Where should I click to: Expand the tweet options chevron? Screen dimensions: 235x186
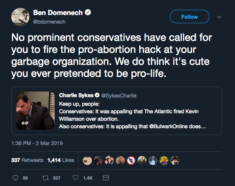[219, 17]
